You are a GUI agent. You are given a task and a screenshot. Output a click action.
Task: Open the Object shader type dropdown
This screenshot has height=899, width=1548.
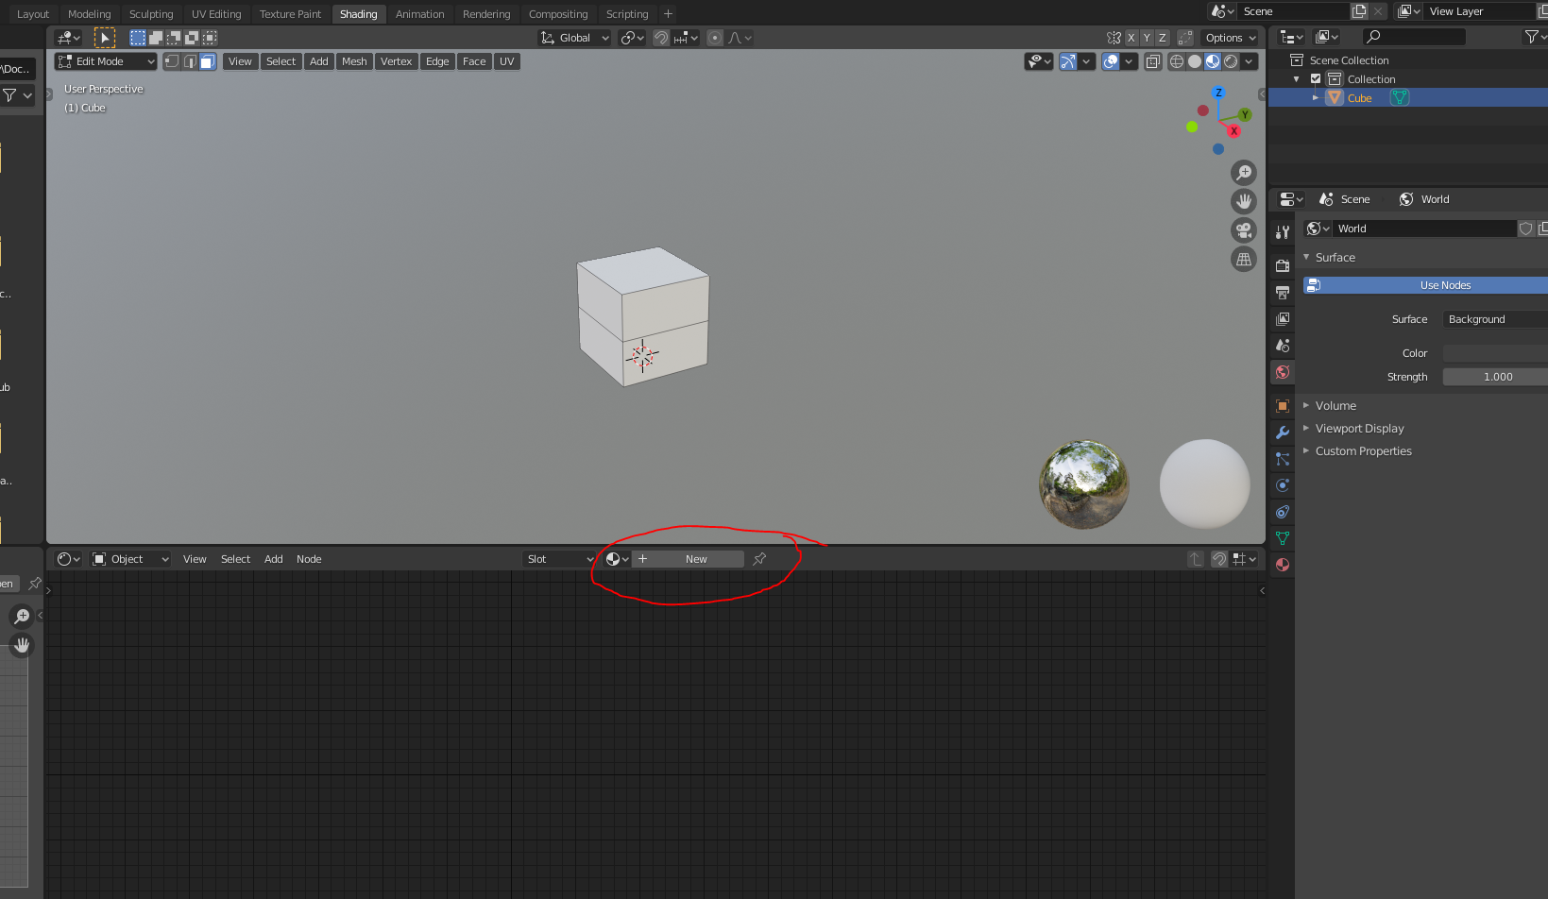[x=130, y=559]
